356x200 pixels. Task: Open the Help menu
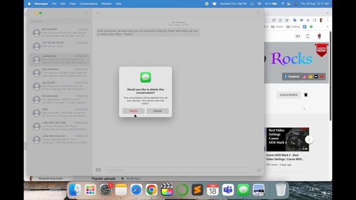[x=118, y=4]
